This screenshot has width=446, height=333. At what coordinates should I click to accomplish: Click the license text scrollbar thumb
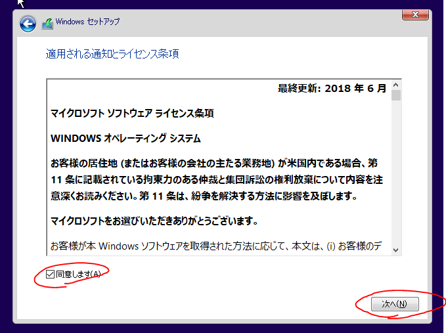coord(395,95)
